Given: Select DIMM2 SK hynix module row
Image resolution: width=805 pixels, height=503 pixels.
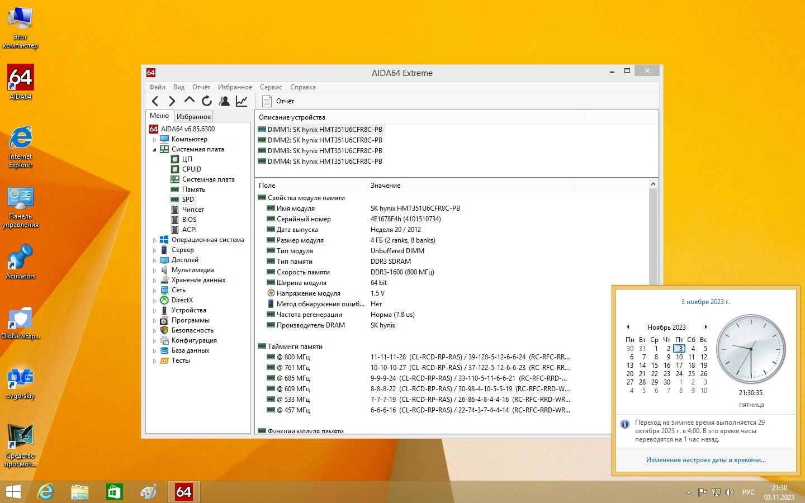Looking at the screenshot, I should (x=320, y=140).
